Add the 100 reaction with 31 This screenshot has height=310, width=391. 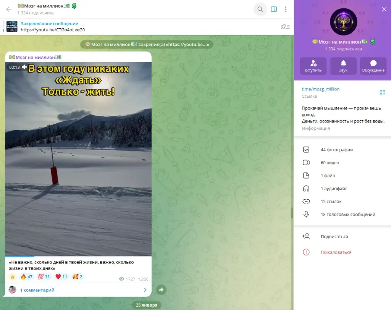point(44,276)
